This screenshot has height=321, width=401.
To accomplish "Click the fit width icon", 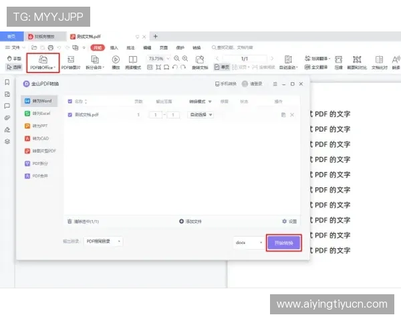I will [166, 68].
